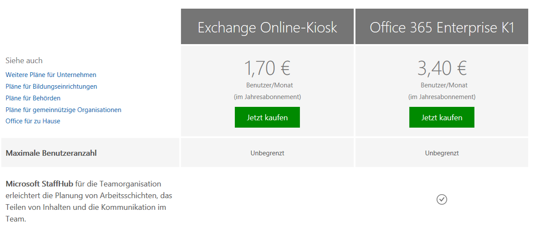533x228 pixels.
Task: Click Benutzer/Monat below the 1,70 € price
Action: point(267,85)
